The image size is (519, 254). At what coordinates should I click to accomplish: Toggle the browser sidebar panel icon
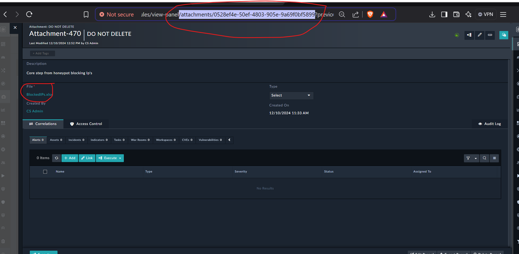click(444, 15)
